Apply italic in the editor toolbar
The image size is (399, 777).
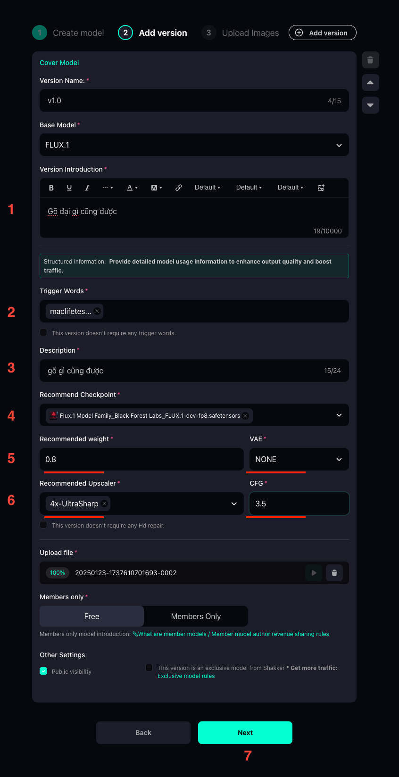pos(87,188)
